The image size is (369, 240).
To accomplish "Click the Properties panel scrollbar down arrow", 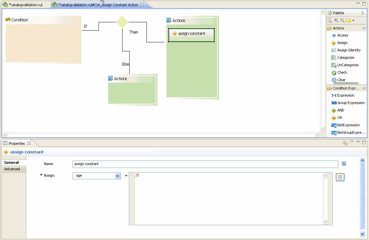I will (x=363, y=234).
